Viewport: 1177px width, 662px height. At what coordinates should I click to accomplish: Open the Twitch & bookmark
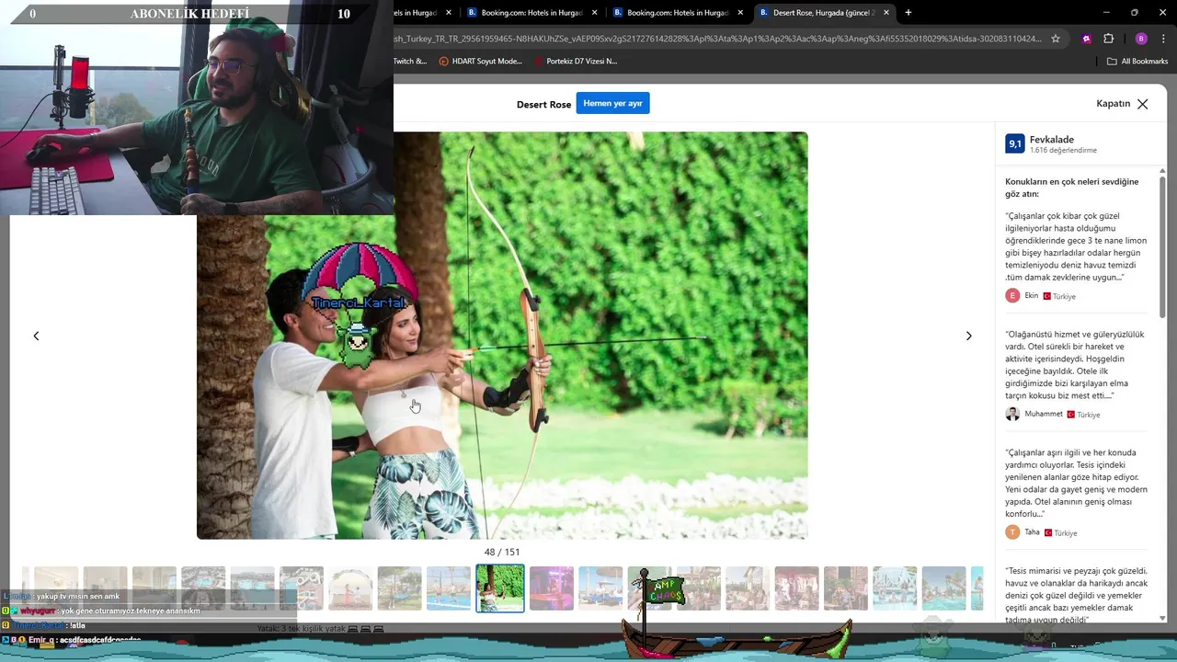pyautogui.click(x=410, y=62)
